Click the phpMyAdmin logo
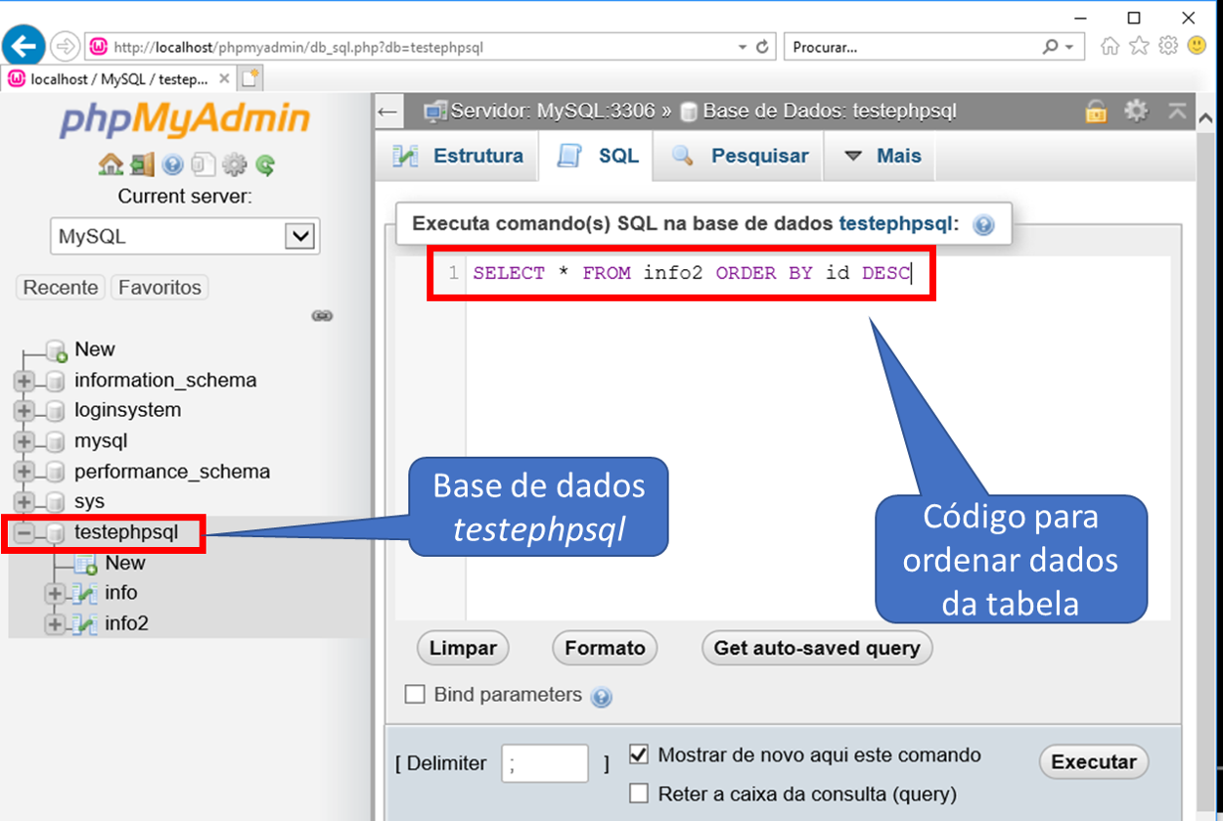The image size is (1223, 821). pyautogui.click(x=185, y=121)
